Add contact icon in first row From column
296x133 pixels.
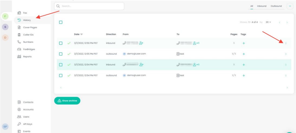point(141,43)
